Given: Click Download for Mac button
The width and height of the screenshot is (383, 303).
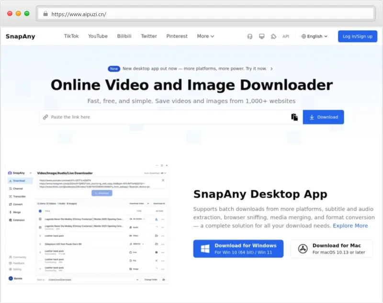Looking at the screenshot, I should coord(332,249).
